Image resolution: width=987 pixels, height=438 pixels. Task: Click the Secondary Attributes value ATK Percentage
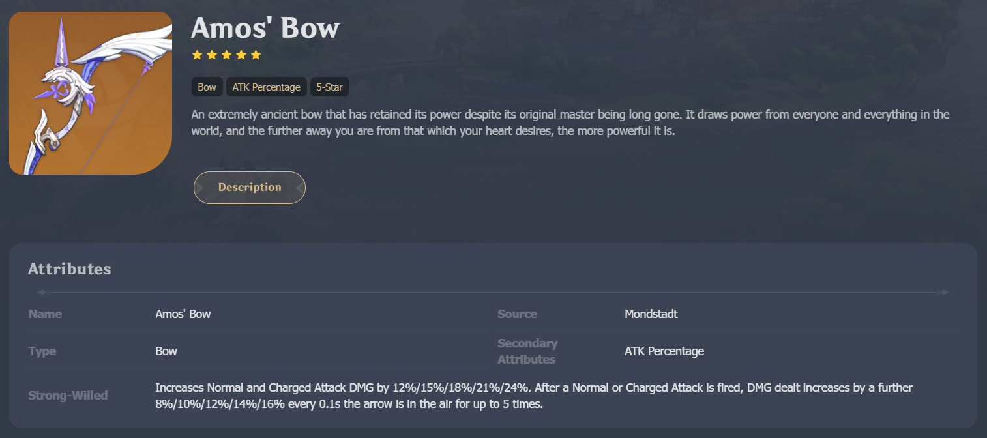tap(664, 351)
